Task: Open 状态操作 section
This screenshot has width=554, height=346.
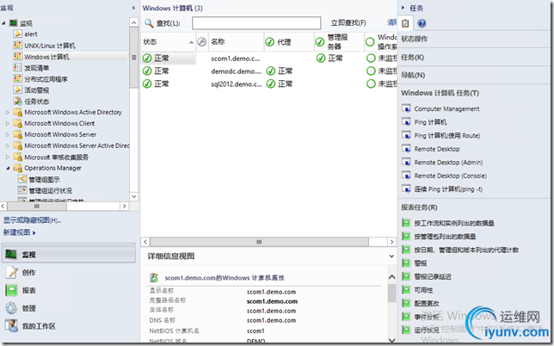Action: (x=414, y=39)
